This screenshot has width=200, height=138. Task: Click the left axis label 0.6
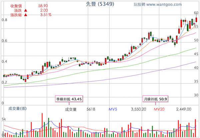[x=4, y=41]
